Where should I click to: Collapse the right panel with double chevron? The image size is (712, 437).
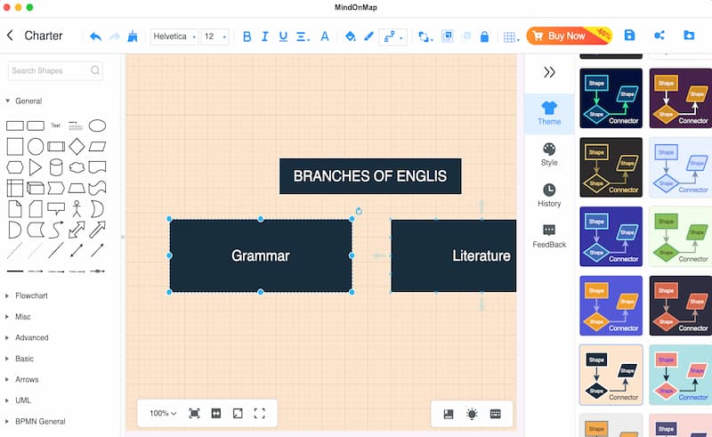(549, 72)
